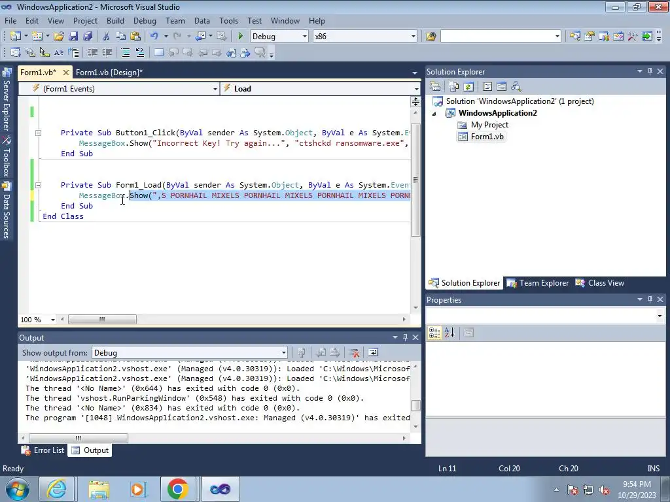Open the Debug configuration dropdown
670x502 pixels.
click(x=305, y=37)
